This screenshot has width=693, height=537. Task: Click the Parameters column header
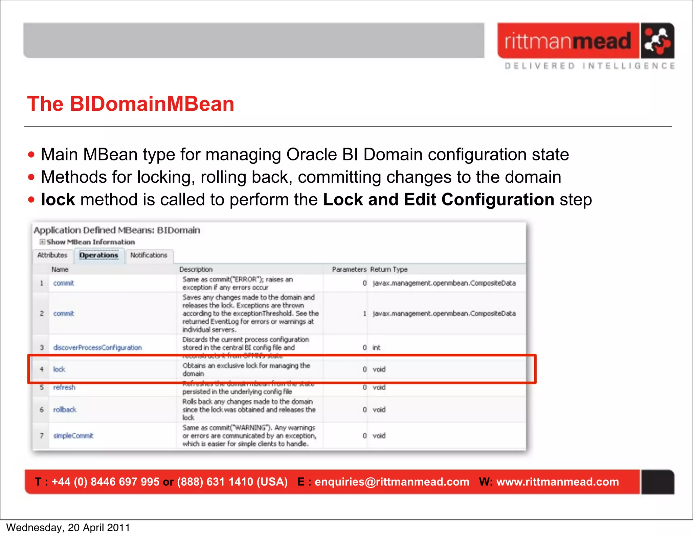tap(349, 269)
